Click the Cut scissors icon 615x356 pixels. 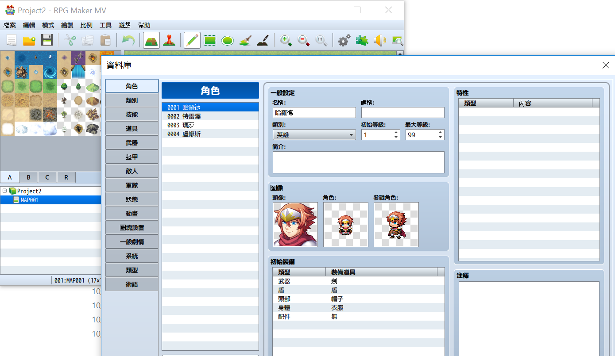pyautogui.click(x=70, y=41)
